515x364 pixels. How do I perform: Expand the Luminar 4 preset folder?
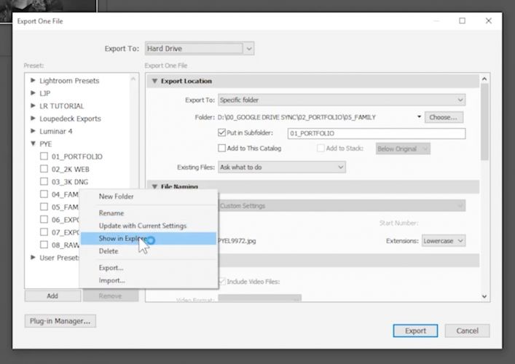coord(33,130)
